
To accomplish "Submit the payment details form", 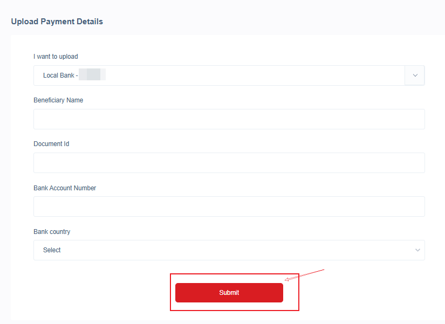I will coord(229,293).
